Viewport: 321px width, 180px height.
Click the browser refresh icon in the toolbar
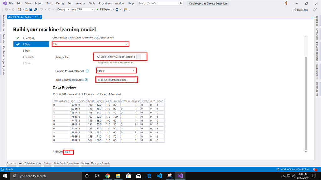117,9
